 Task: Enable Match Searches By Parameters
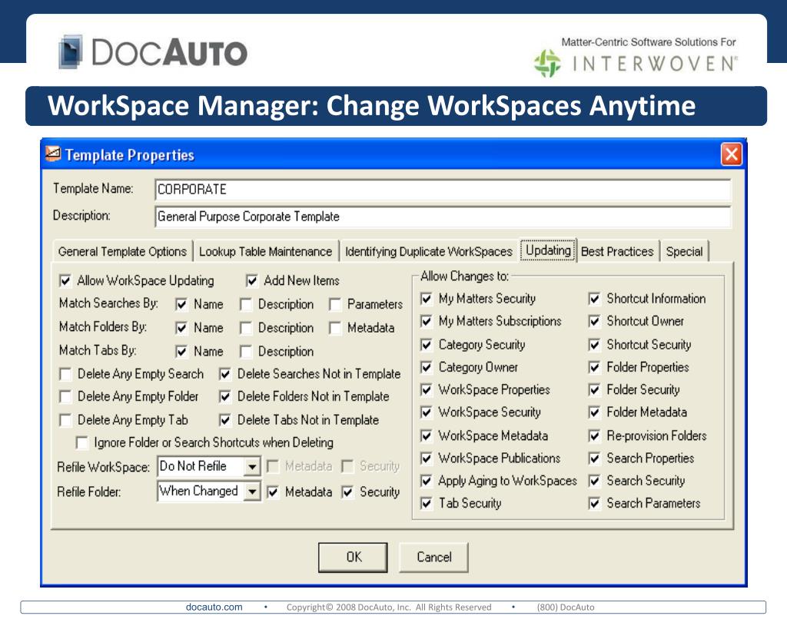(335, 304)
